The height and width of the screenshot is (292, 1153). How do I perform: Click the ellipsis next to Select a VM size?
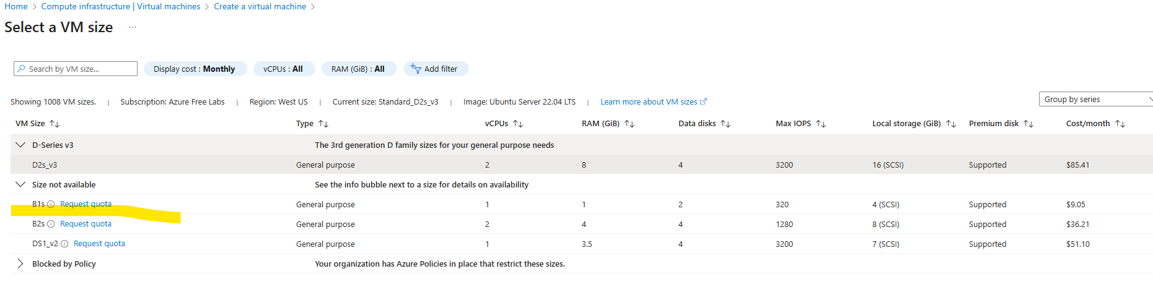(133, 27)
